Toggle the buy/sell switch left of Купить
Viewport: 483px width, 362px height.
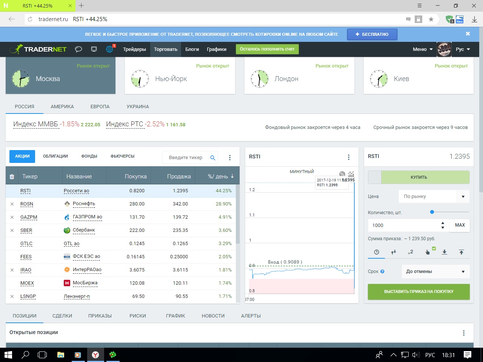pyautogui.click(x=375, y=177)
